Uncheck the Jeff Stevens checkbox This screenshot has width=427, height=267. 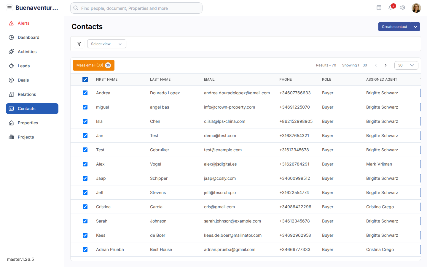(85, 193)
